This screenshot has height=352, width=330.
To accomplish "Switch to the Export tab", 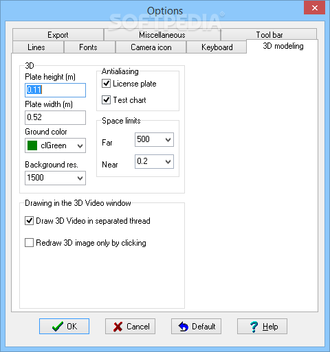I will pos(58,35).
